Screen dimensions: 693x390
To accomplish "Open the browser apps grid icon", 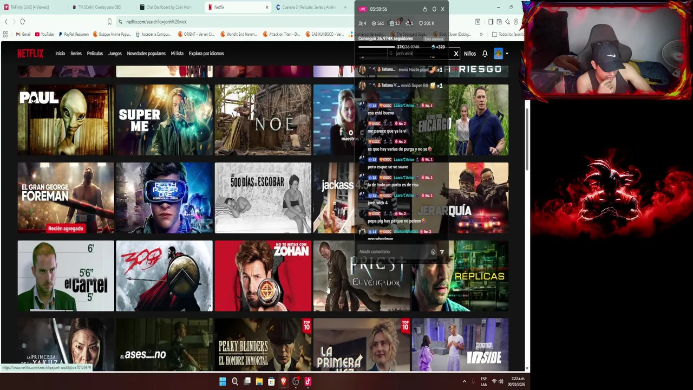I will click(x=5, y=34).
